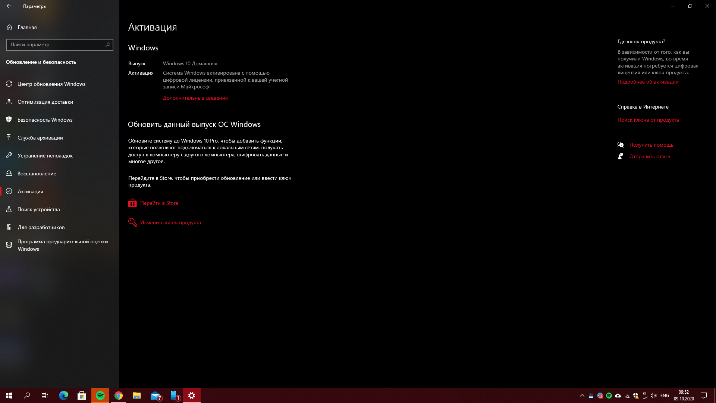Switch ENG input language indicator
716x403 pixels.
665,396
